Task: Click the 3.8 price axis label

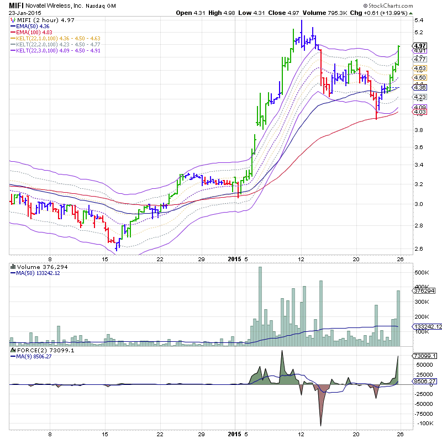Action: 419,130
